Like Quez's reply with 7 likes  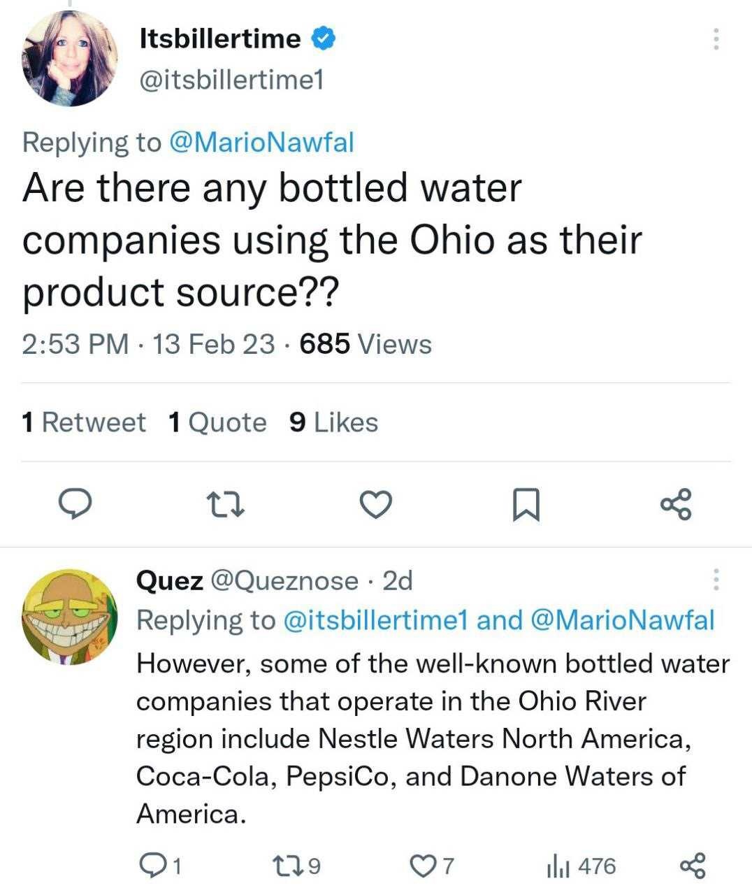point(432,866)
